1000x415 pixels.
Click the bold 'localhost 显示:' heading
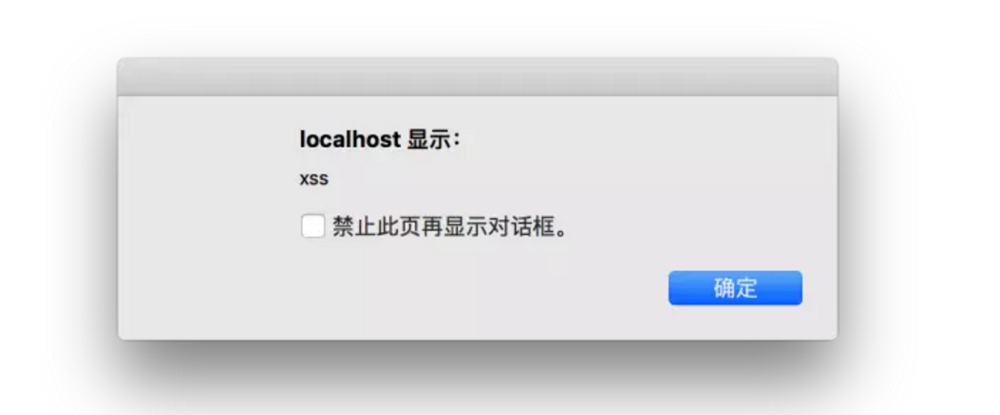point(380,139)
